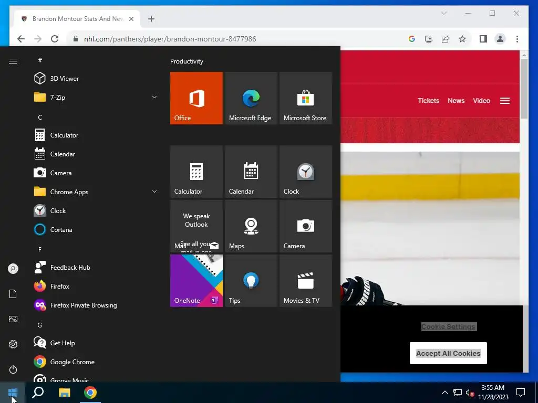The width and height of the screenshot is (538, 403).
Task: Click the Share this page icon
Action: pos(446,39)
